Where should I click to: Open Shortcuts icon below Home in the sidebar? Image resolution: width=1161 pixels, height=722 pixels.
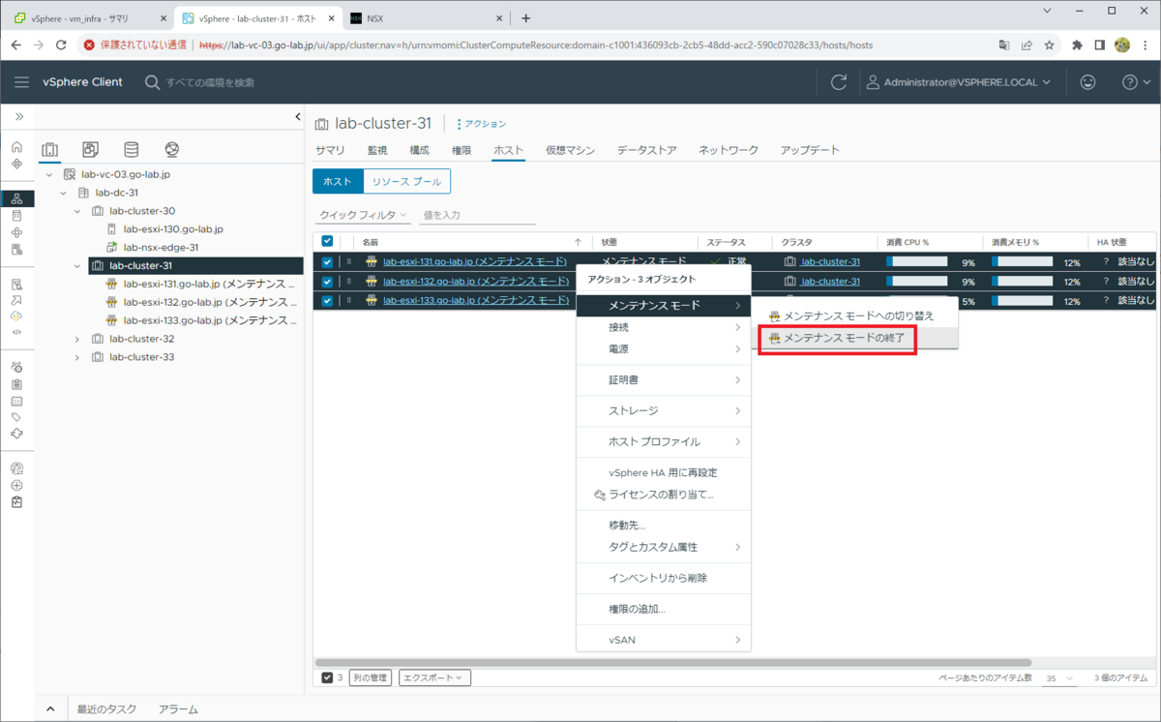point(16,164)
